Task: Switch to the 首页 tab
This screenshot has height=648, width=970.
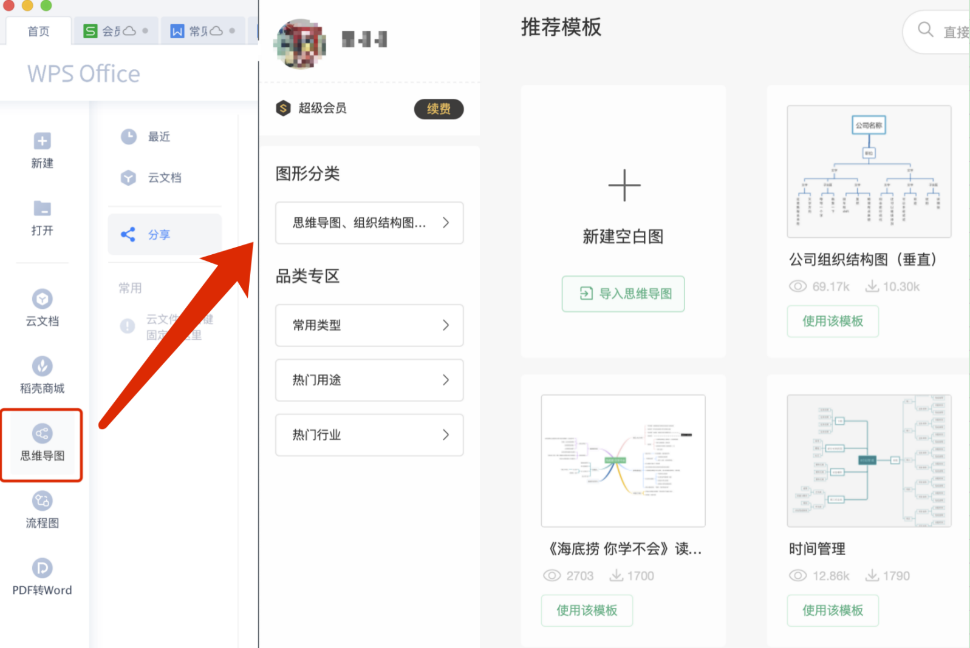Action: pos(38,31)
